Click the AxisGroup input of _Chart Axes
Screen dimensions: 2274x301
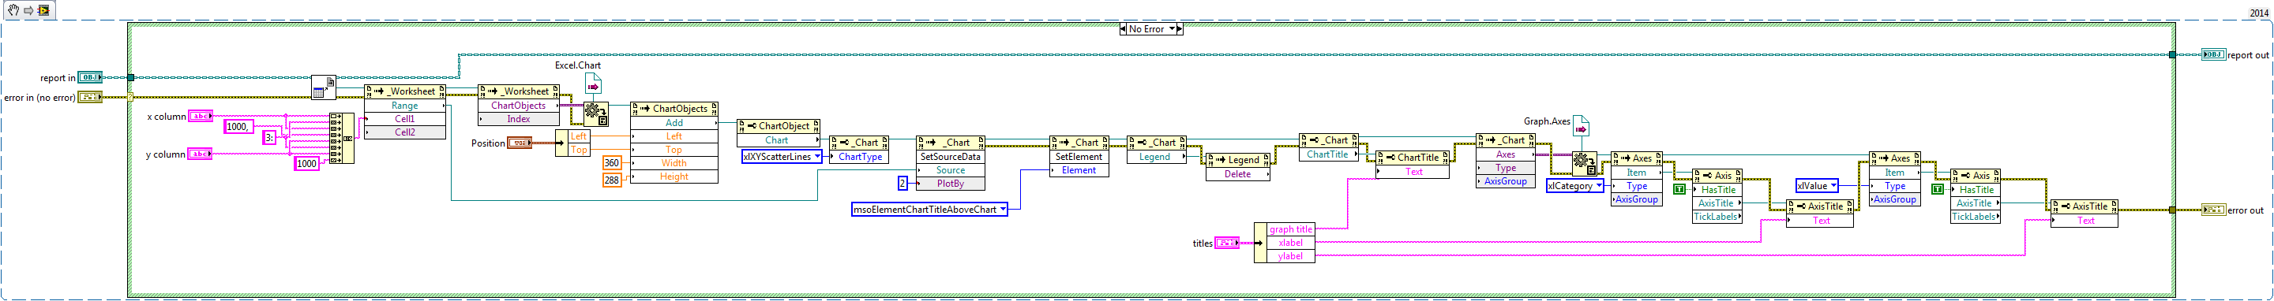point(1506,181)
